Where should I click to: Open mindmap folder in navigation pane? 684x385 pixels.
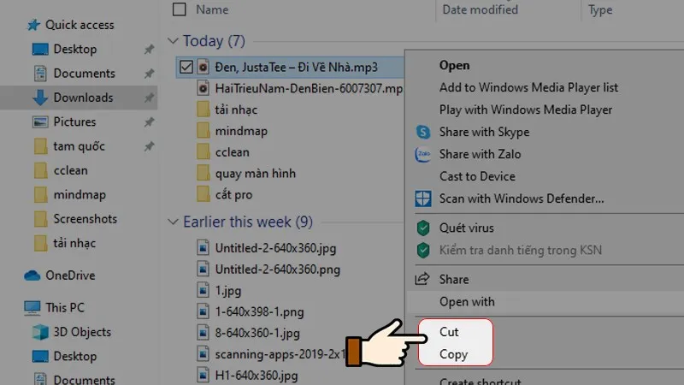(x=79, y=195)
